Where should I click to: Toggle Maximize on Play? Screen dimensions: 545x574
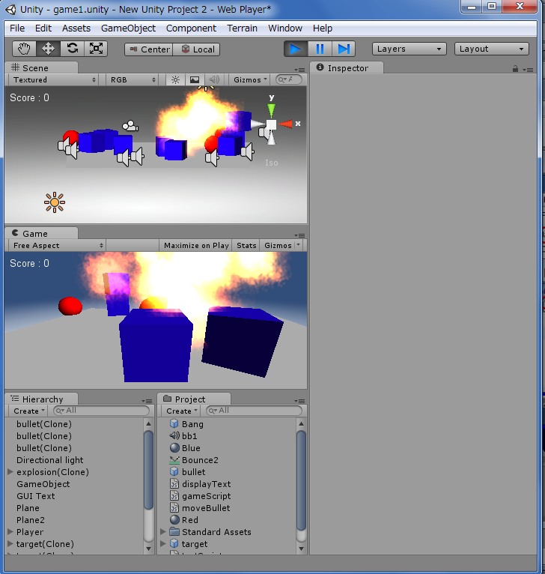click(x=196, y=245)
